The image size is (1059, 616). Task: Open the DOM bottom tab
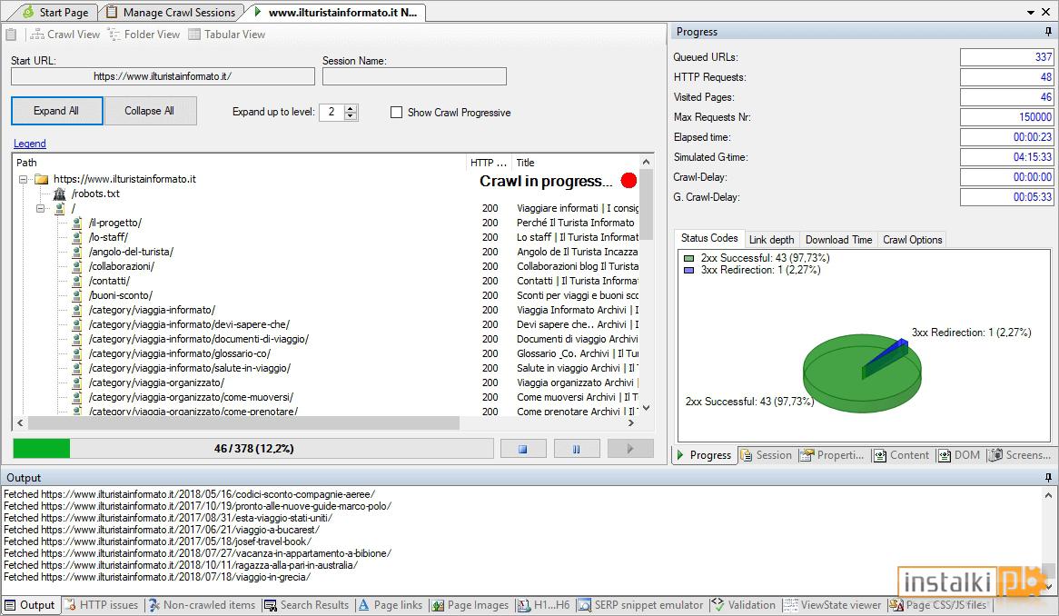coord(960,455)
